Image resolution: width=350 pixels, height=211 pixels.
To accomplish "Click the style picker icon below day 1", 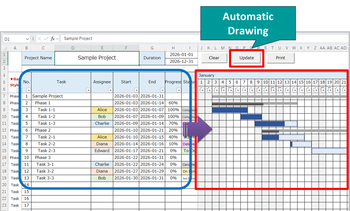I will pyautogui.click(x=201, y=90).
